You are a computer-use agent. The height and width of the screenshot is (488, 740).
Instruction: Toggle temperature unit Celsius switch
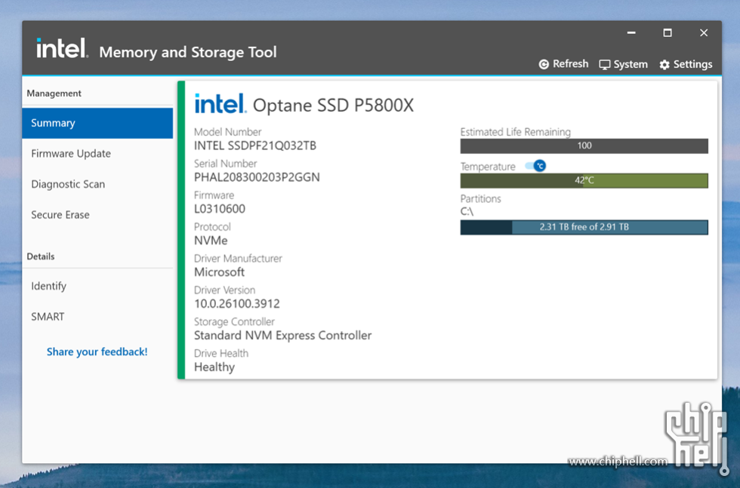click(x=535, y=166)
